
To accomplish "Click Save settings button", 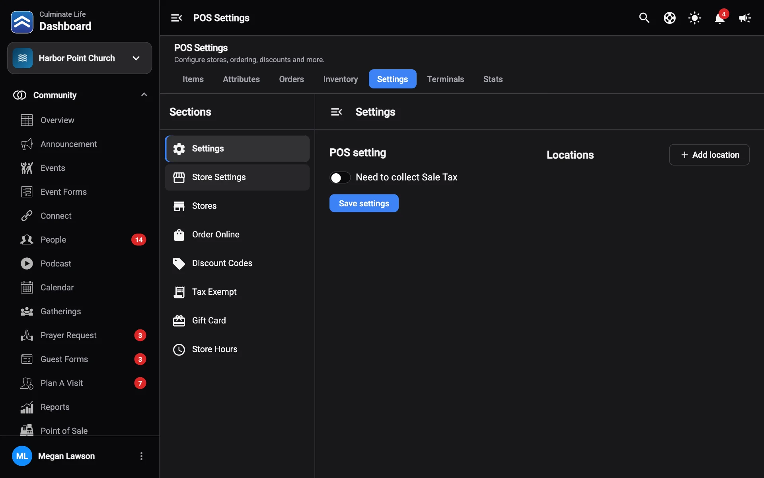I will pos(364,203).
